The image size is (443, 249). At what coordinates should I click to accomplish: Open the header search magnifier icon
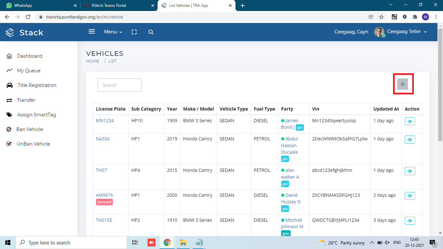(151, 32)
